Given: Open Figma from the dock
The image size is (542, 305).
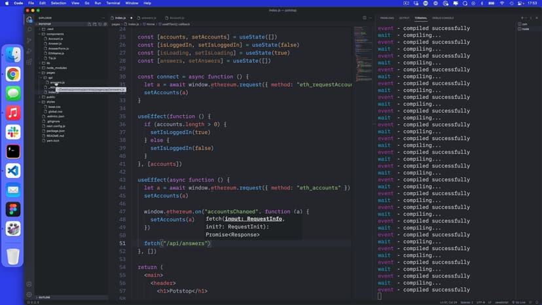Looking at the screenshot, I should (x=13, y=209).
